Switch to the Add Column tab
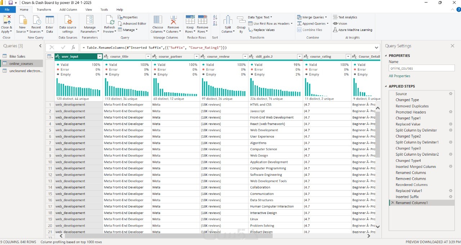Screen dimensions: 461x245 (68, 10)
